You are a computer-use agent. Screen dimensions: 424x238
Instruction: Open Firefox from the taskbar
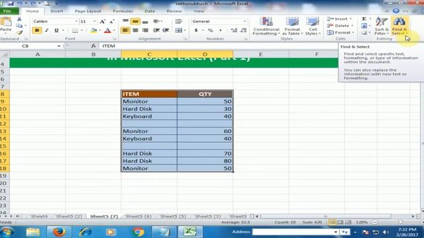[x=59, y=232]
